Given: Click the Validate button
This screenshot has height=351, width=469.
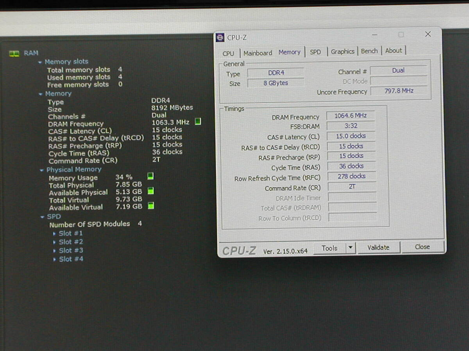Looking at the screenshot, I should 378,247.
